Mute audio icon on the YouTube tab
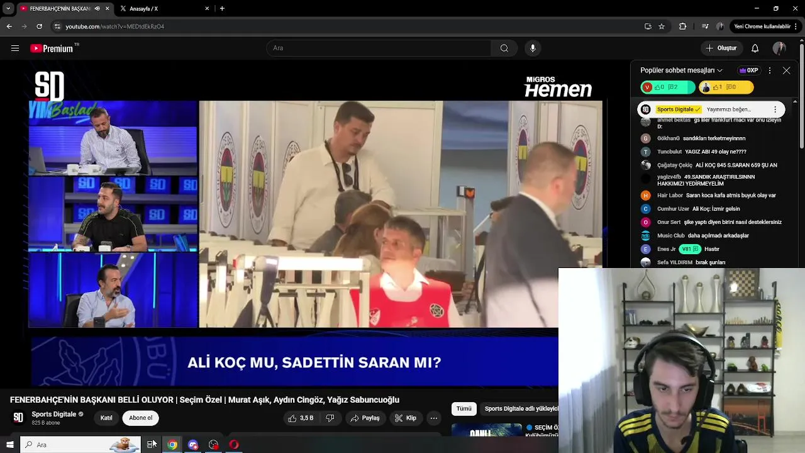The height and width of the screenshot is (453, 805). click(x=97, y=9)
